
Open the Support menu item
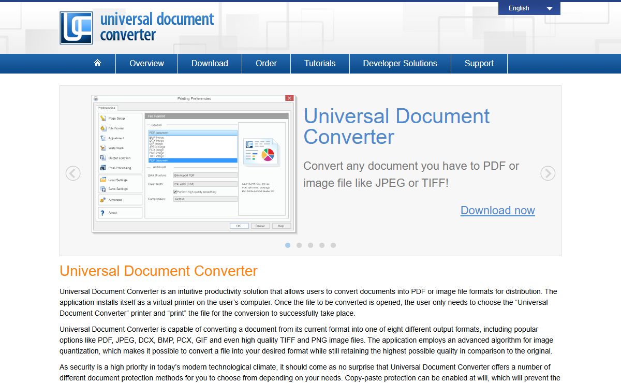479,63
